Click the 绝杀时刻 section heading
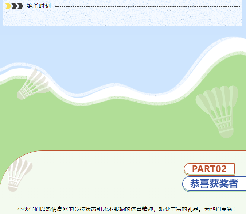The width and height of the screenshot is (246, 214). click(39, 6)
